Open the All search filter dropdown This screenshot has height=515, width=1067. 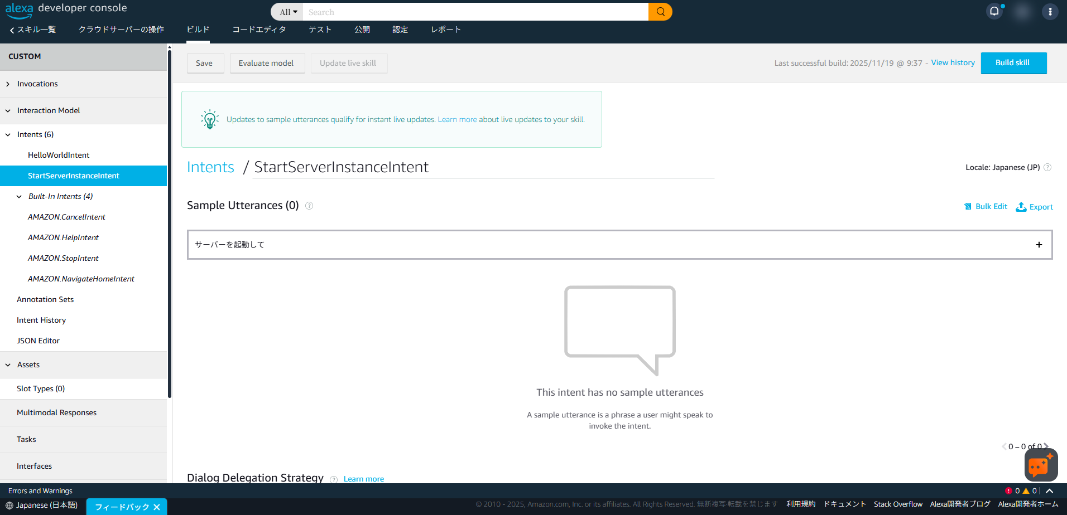tap(287, 11)
